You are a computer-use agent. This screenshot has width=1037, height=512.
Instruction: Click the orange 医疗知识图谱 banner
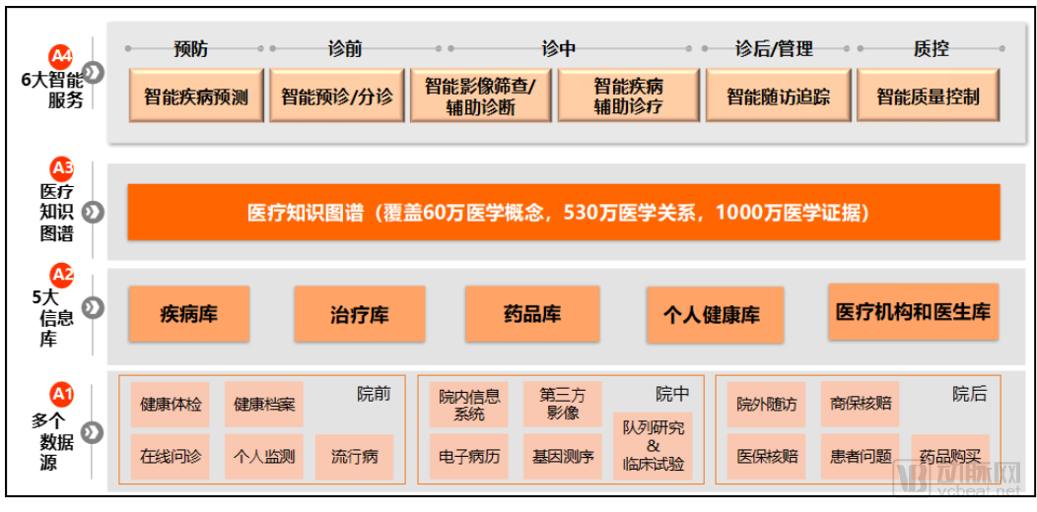[564, 212]
